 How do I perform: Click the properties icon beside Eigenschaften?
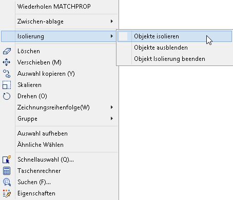[7, 193]
